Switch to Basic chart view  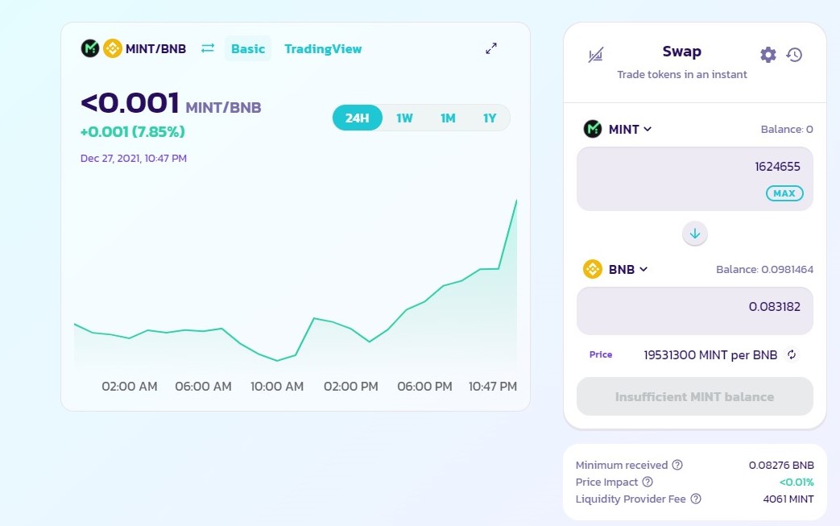248,49
